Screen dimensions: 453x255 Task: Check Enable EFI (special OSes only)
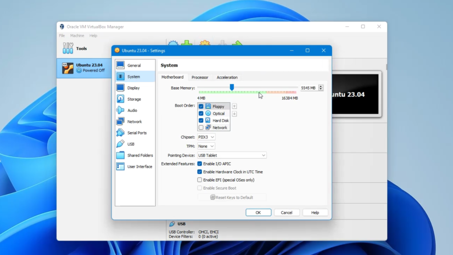coord(200,180)
